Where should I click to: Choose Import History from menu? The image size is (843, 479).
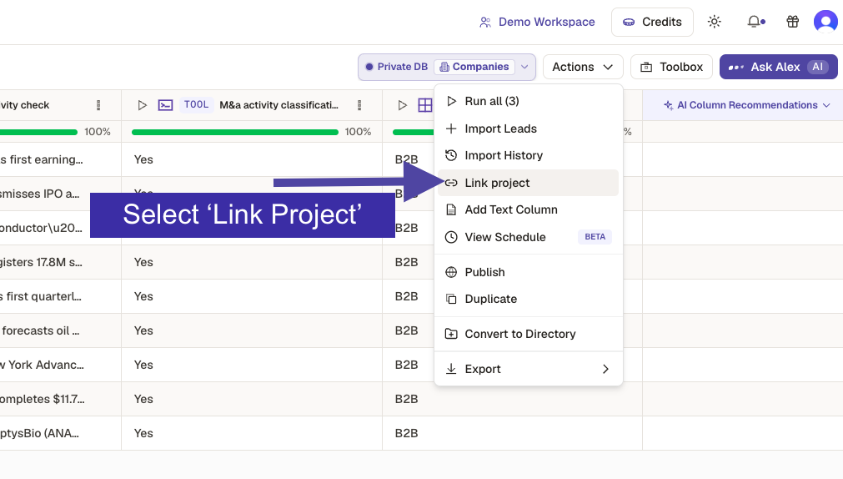pyautogui.click(x=528, y=155)
